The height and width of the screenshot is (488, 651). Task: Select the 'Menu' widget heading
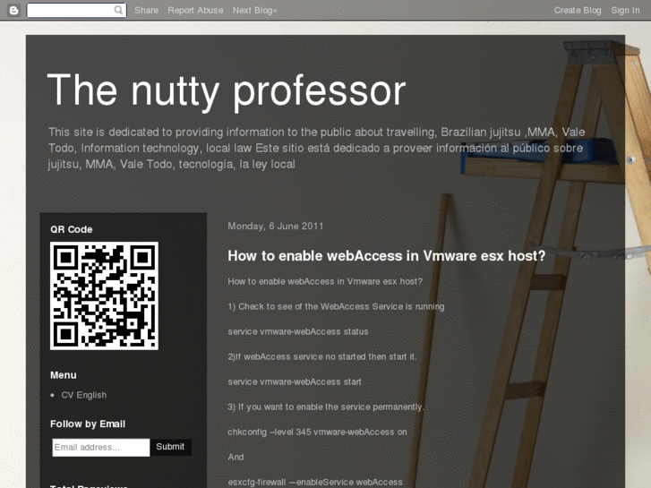64,375
